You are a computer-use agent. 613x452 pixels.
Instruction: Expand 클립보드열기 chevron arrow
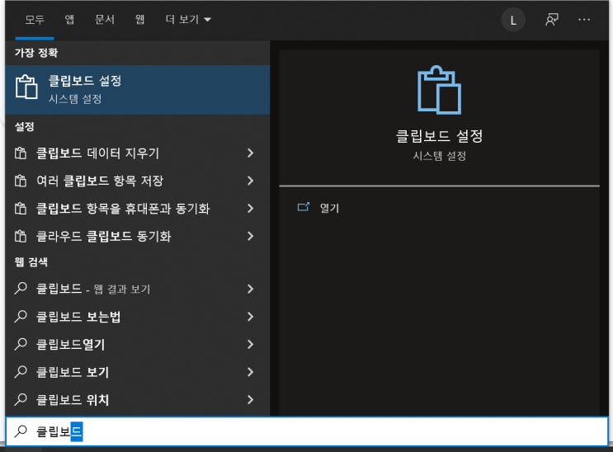(251, 344)
